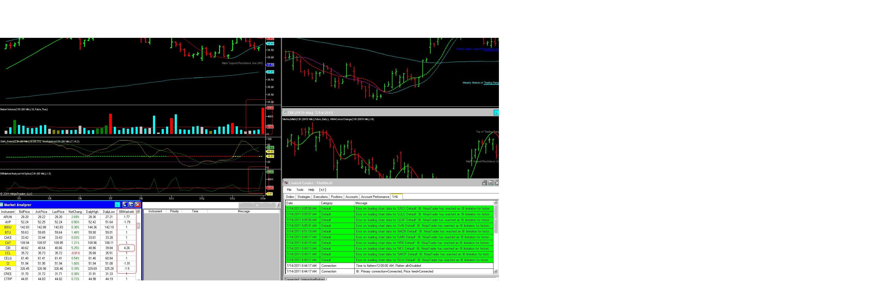Toggle the [+/-] menu item
This screenshot has width=871, height=294.
pyautogui.click(x=323, y=190)
